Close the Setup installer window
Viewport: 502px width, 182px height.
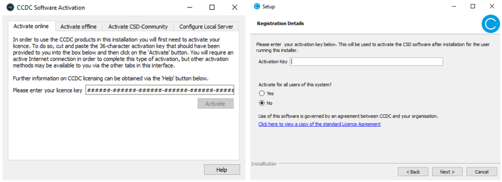(492, 6)
